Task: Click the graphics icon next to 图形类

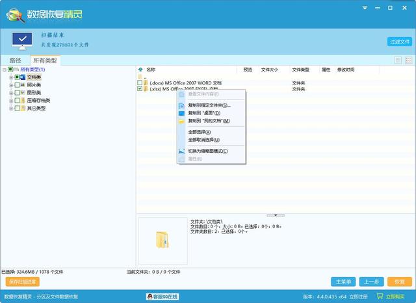Action: [23, 92]
